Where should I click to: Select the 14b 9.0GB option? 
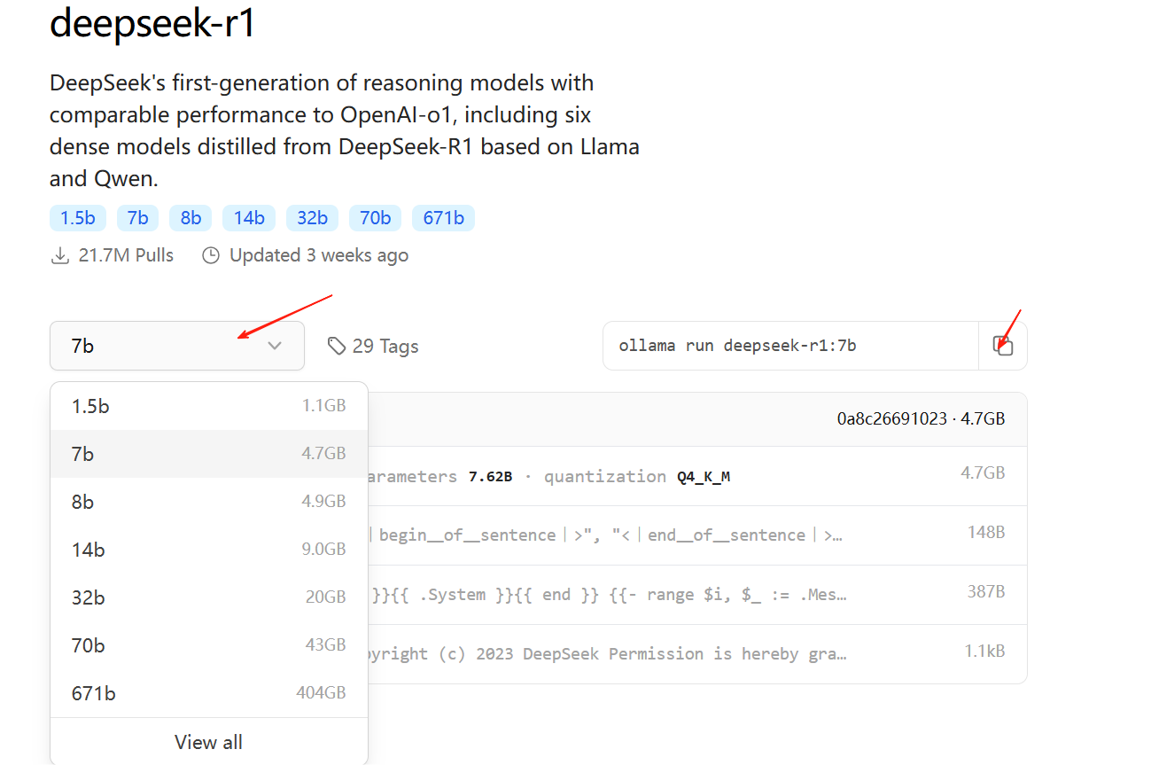[209, 550]
